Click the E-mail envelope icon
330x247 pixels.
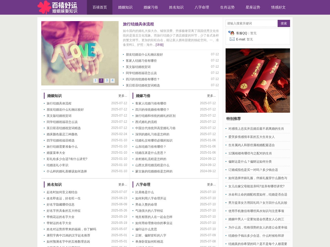[232, 39]
